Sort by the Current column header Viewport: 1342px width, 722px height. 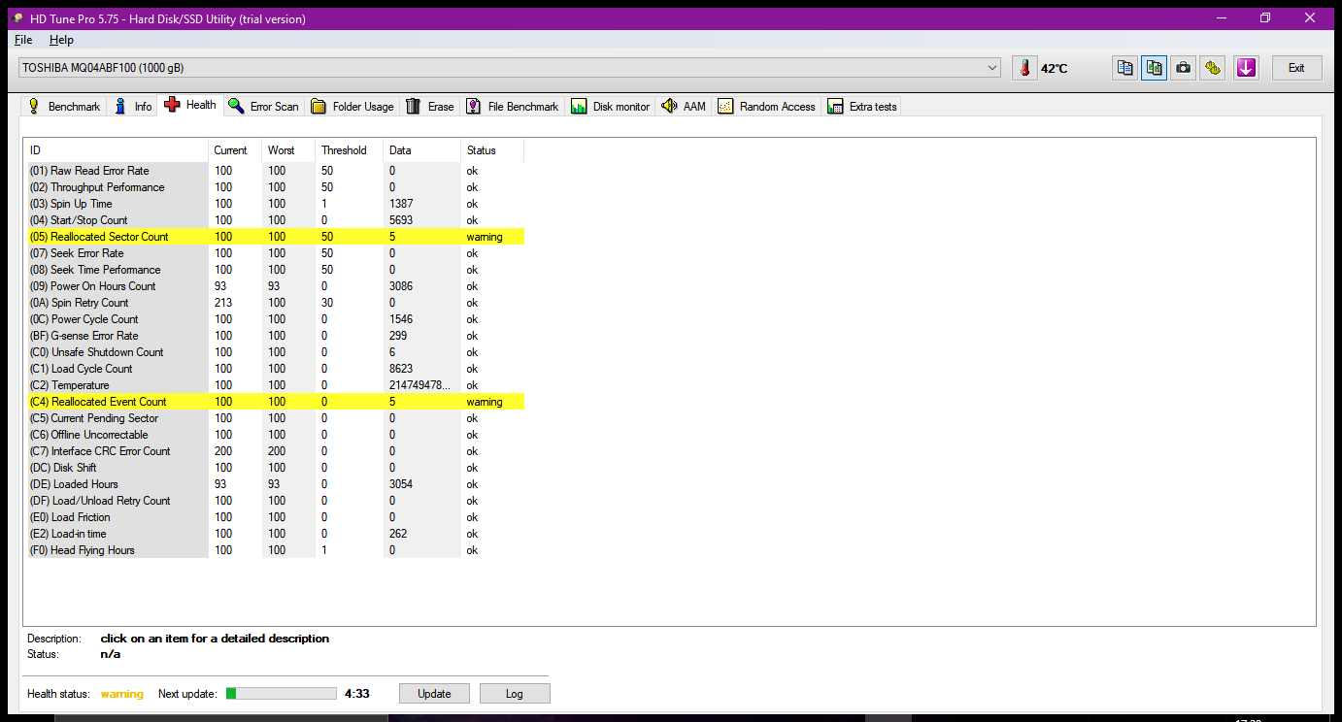tap(236, 150)
